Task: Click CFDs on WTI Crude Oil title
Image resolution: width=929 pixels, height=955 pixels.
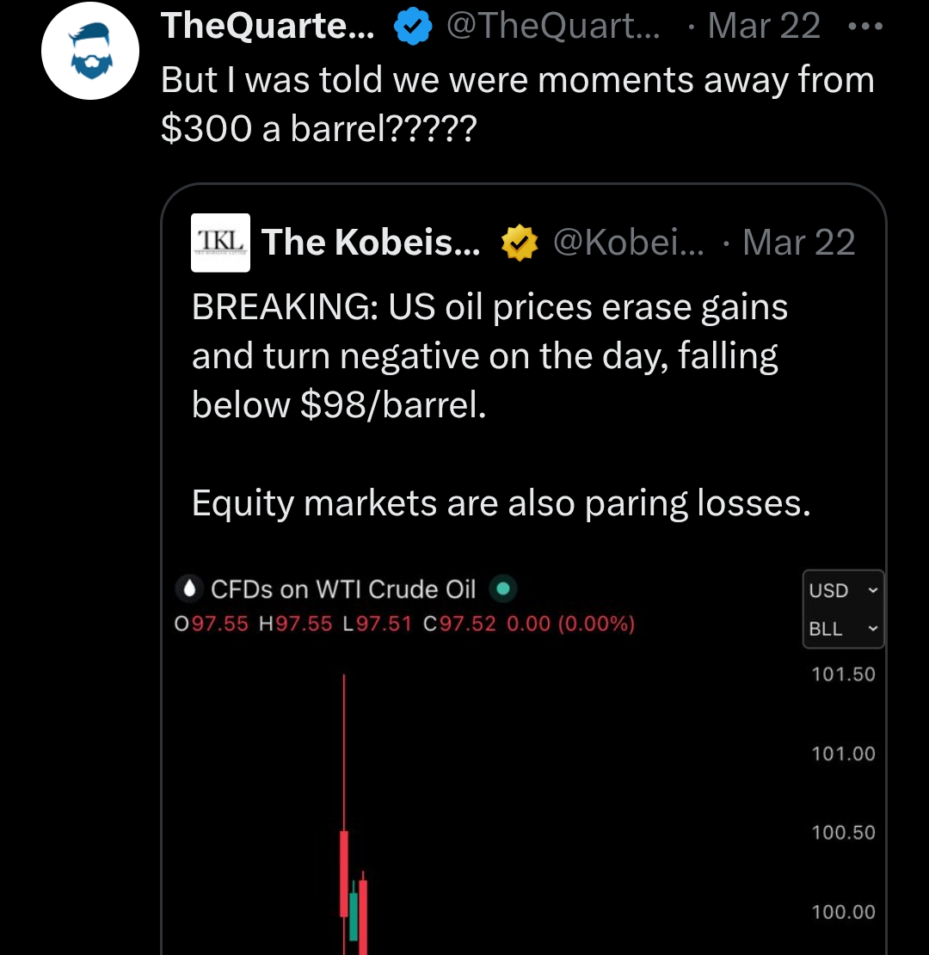Action: [342, 589]
